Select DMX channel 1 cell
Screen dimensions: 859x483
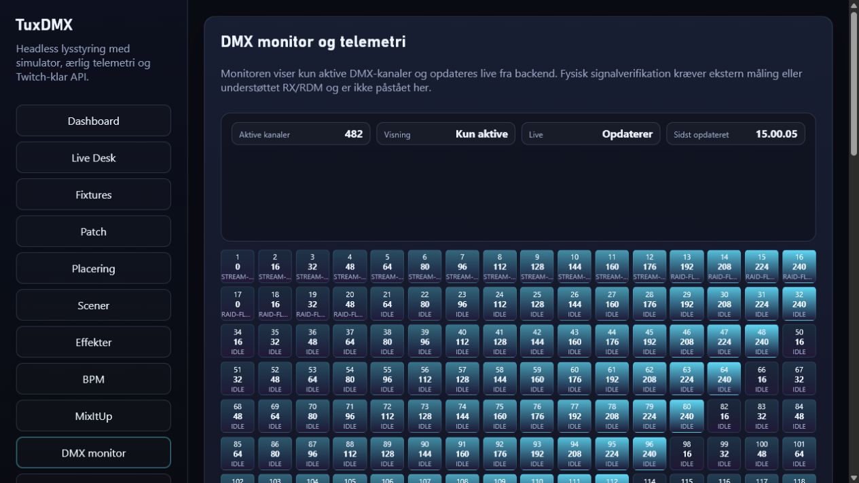click(238, 267)
